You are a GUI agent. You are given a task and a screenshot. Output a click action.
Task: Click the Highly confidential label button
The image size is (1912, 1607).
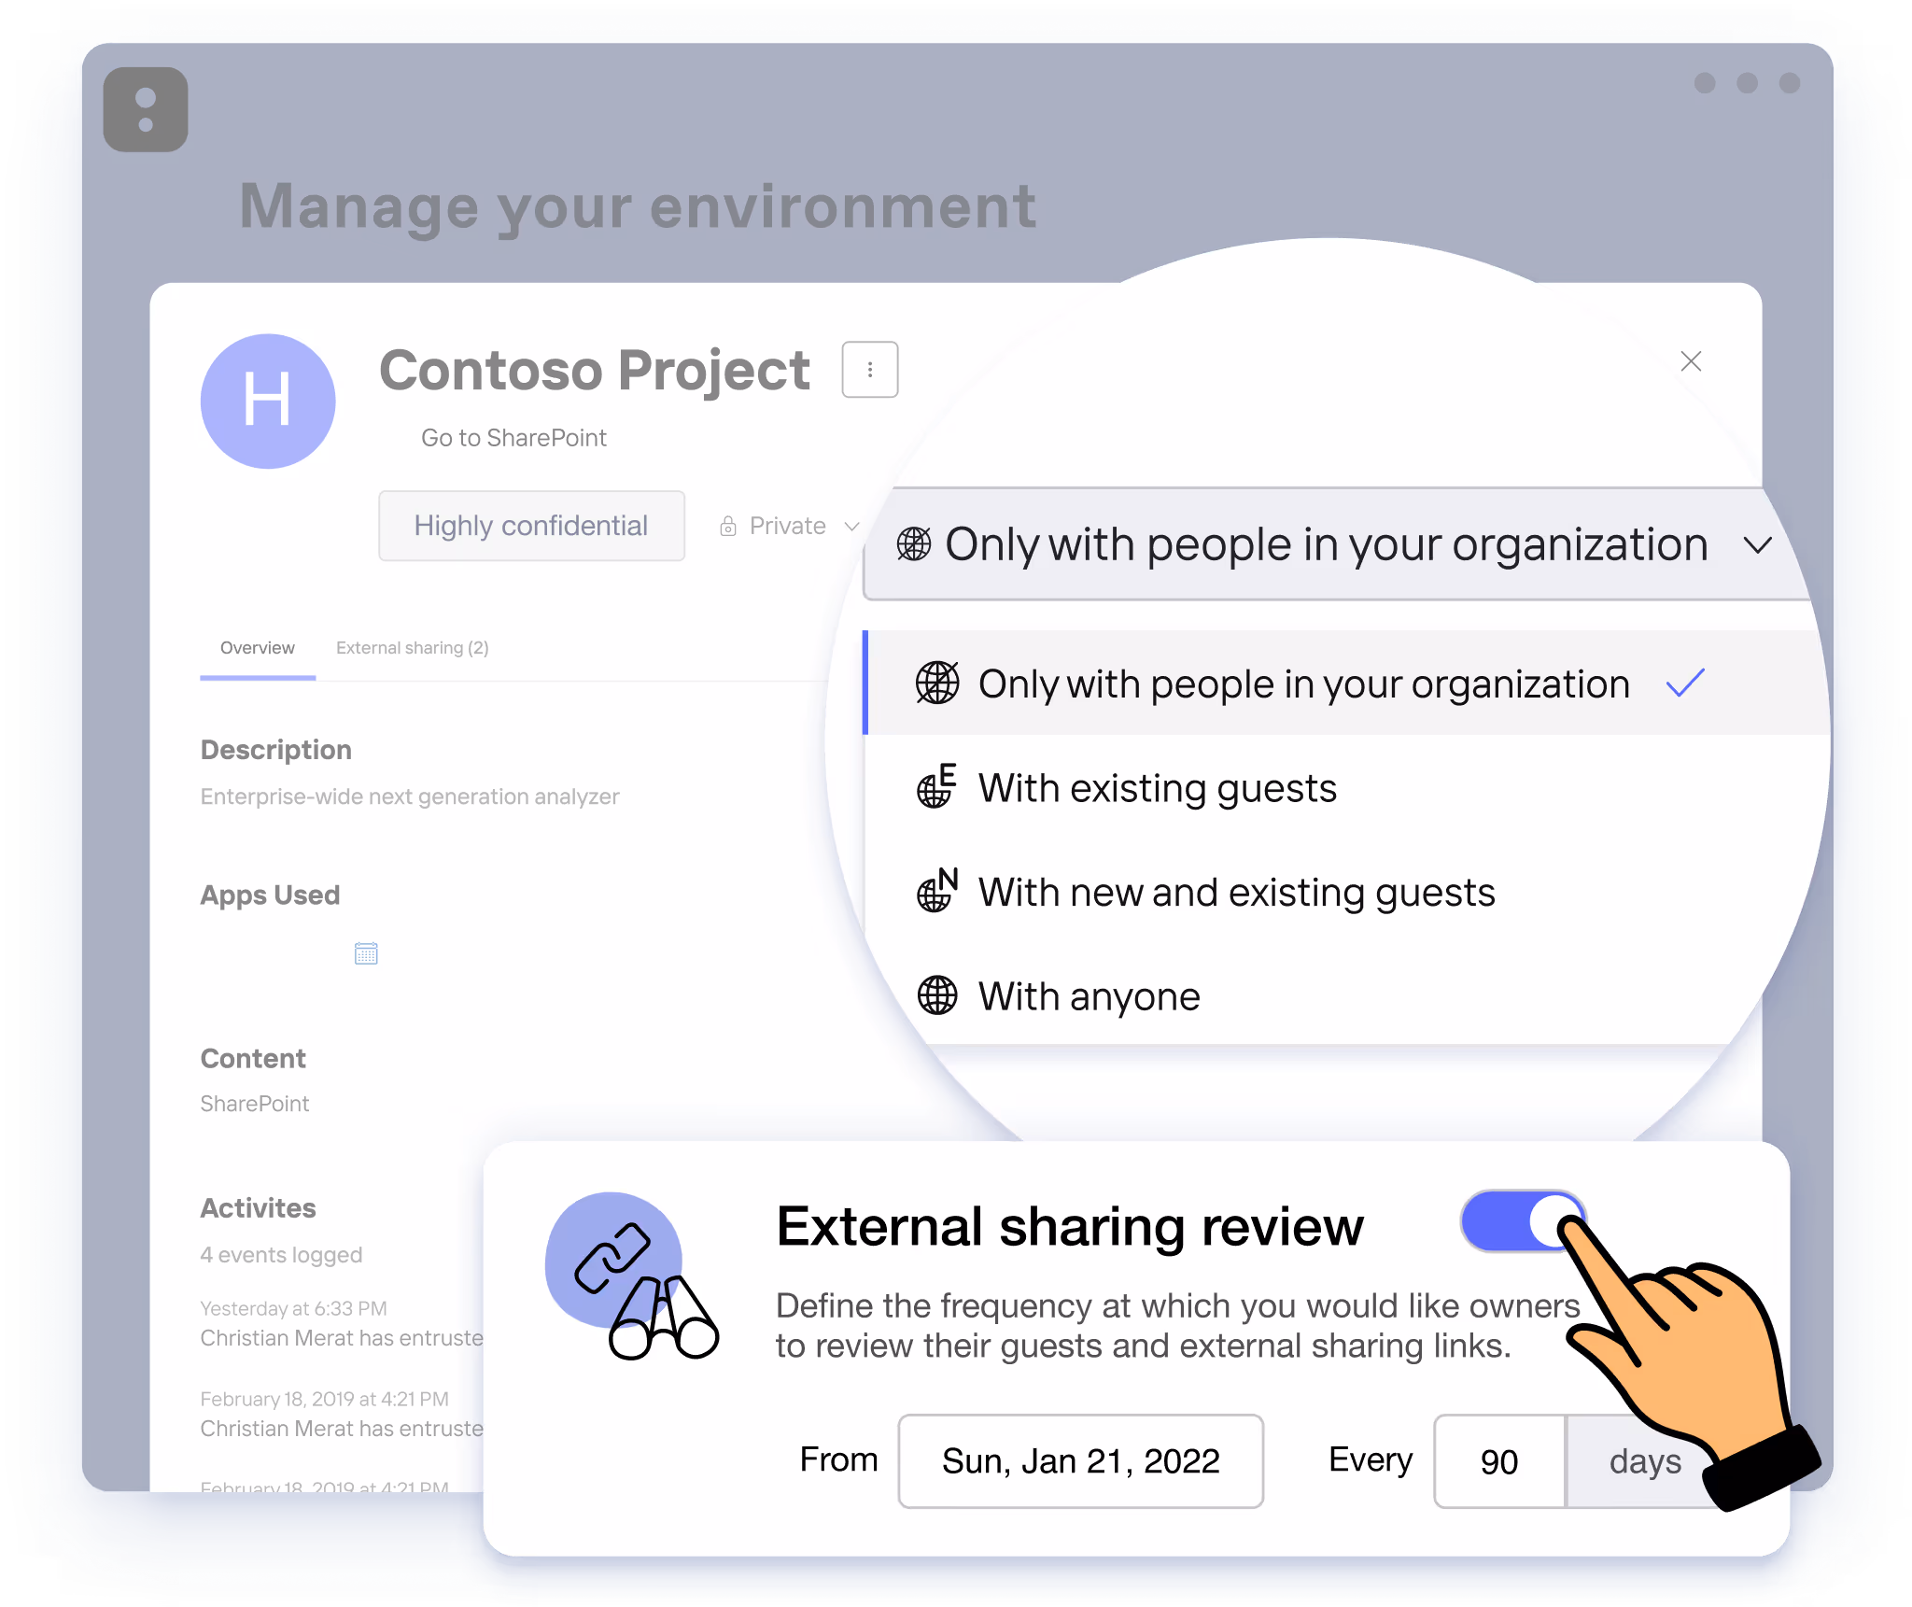(x=531, y=526)
